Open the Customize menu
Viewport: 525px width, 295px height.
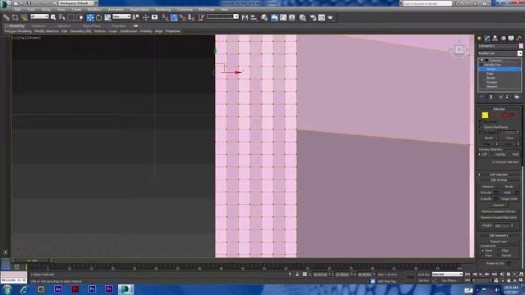[185, 9]
